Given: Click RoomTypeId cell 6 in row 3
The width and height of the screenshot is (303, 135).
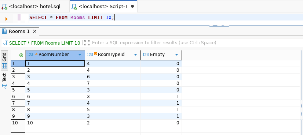Looking at the screenshot, I should coord(113,77).
